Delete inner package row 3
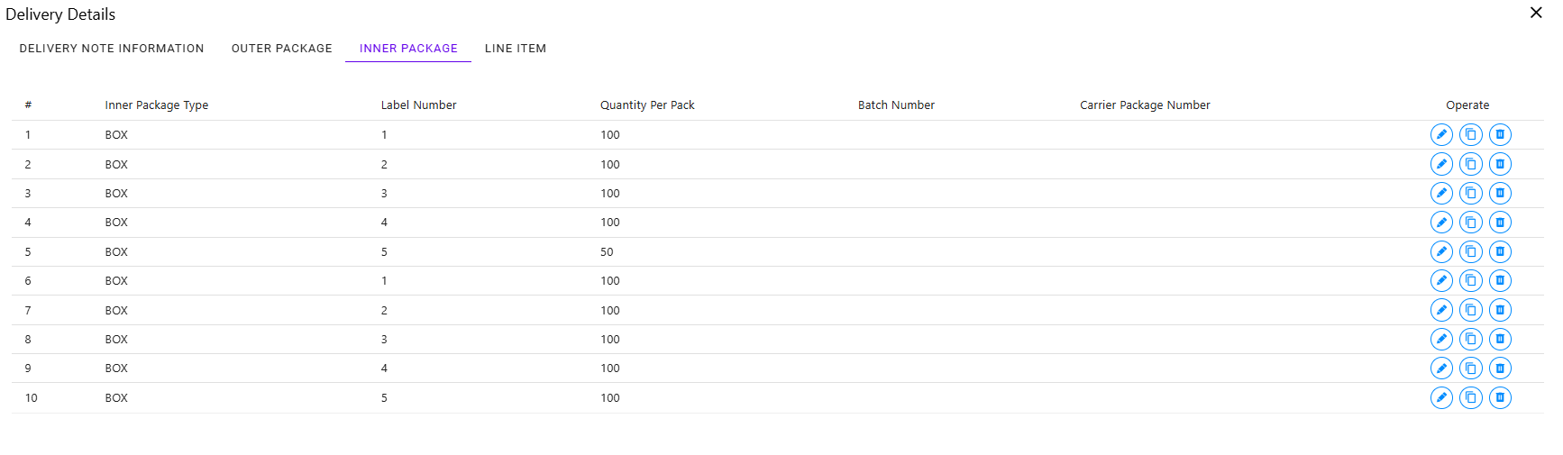 [x=1500, y=193]
